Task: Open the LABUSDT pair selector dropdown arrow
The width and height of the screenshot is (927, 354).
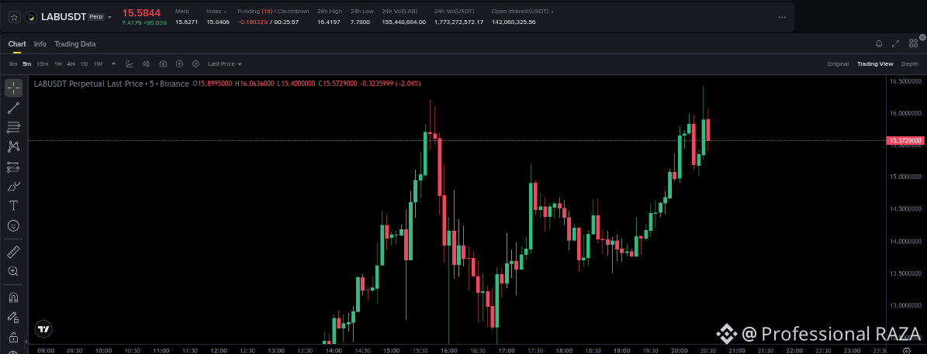Action: [x=109, y=18]
